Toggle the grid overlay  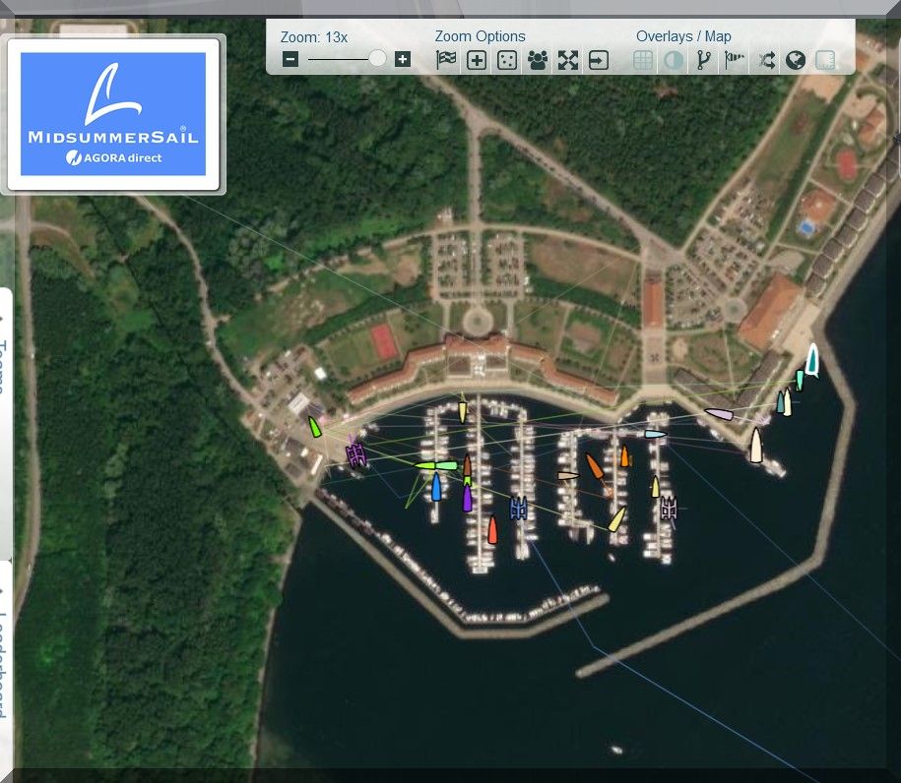[643, 60]
